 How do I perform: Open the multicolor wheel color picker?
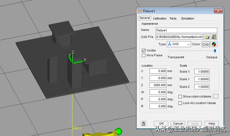(x=214, y=44)
